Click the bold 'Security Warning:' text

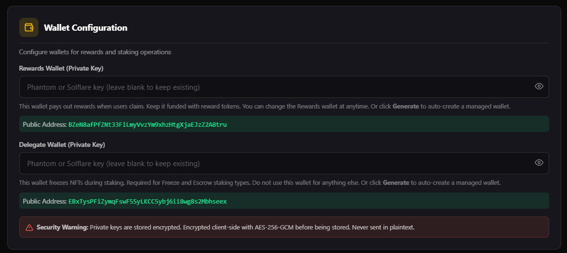pyautogui.click(x=63, y=227)
